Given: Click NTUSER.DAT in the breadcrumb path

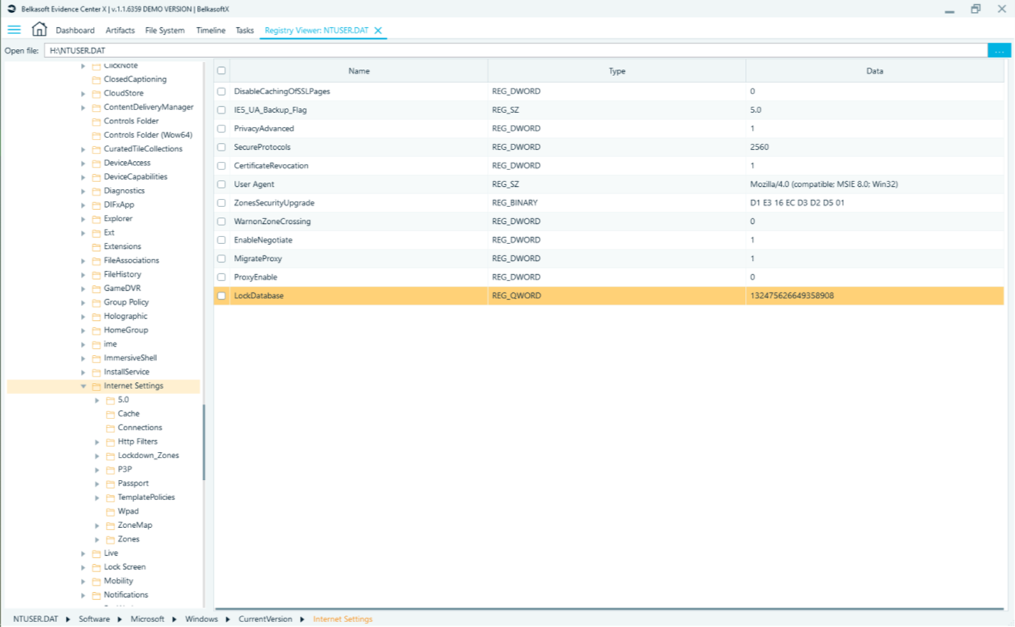Looking at the screenshot, I should pos(36,619).
